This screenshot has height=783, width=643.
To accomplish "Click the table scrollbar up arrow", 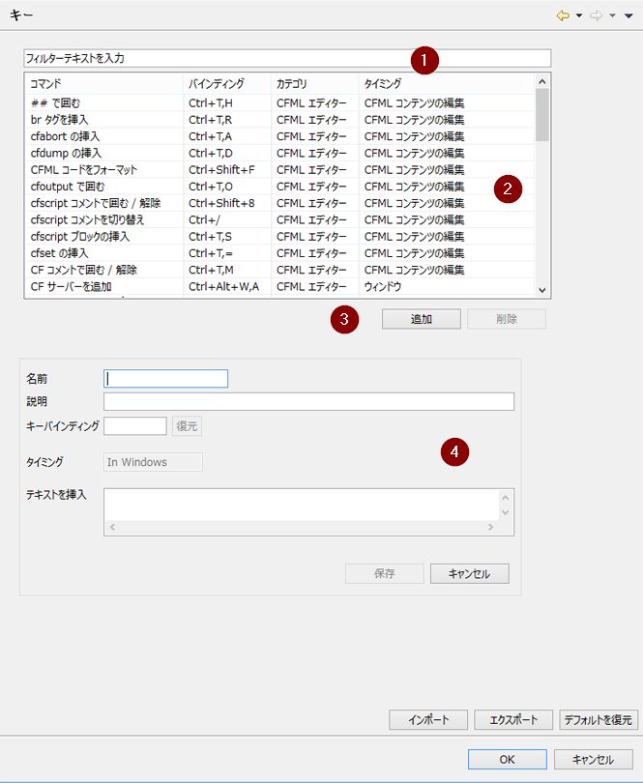I will click(x=542, y=81).
